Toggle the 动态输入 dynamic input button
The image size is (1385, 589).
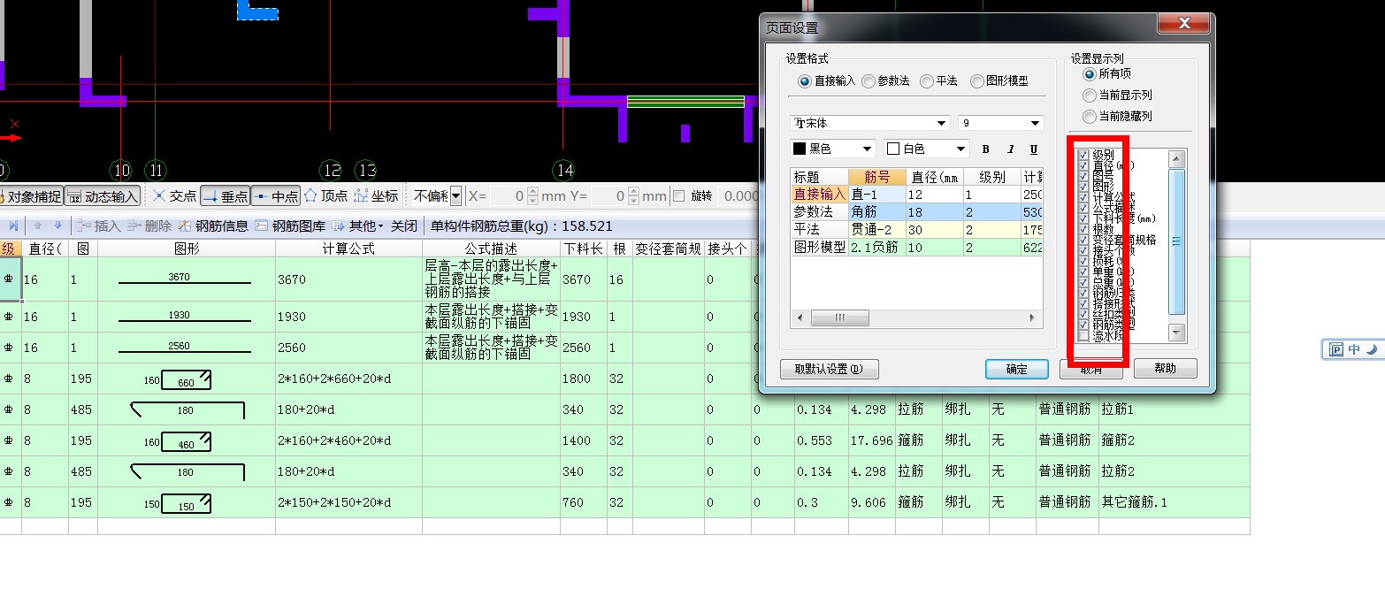[x=103, y=196]
